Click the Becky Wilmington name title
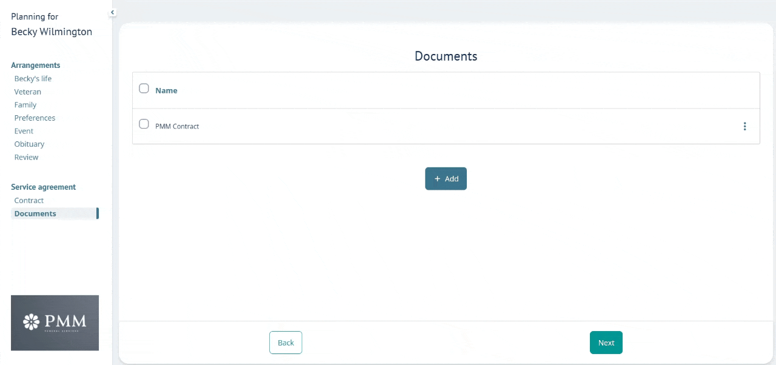 click(52, 32)
